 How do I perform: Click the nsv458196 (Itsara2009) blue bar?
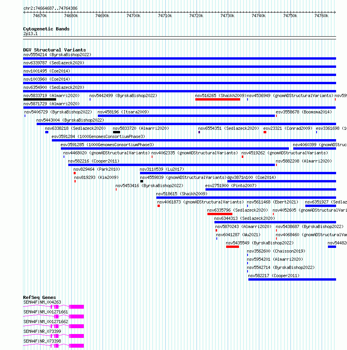[186, 116]
